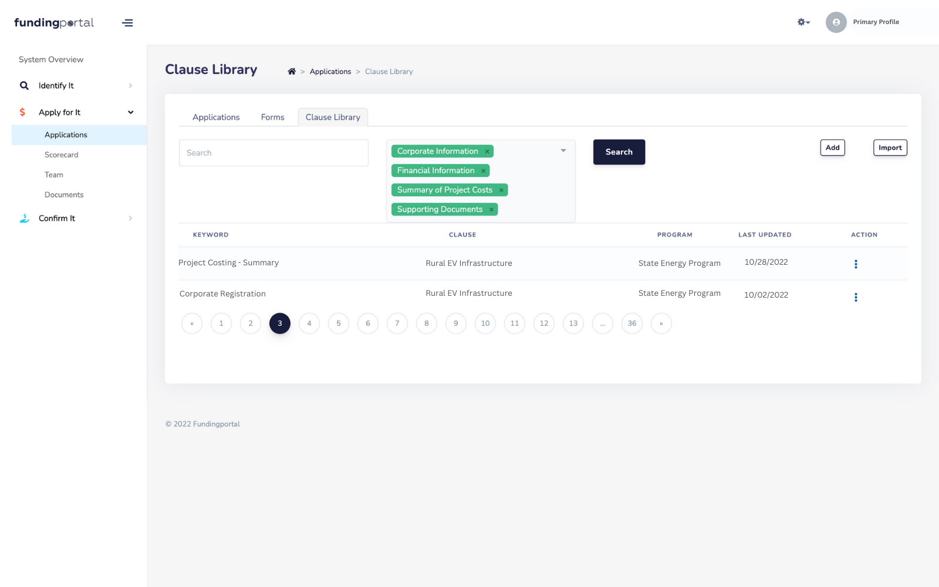Click the Import button
939x587 pixels.
[x=890, y=147]
